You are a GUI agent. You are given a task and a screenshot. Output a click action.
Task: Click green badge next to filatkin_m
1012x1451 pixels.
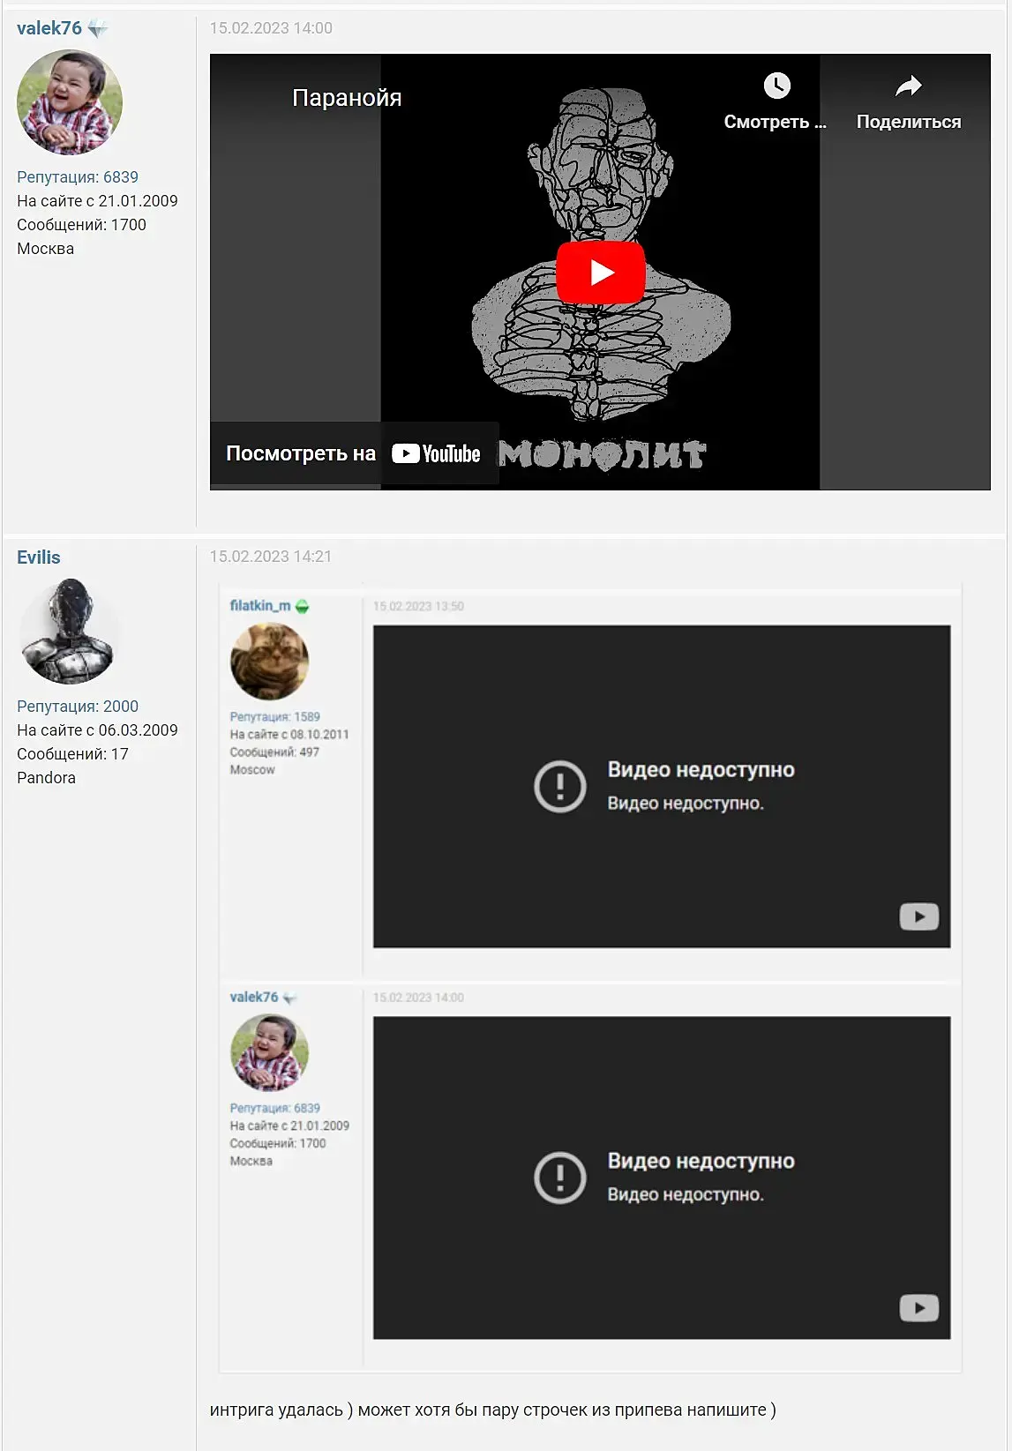click(303, 607)
